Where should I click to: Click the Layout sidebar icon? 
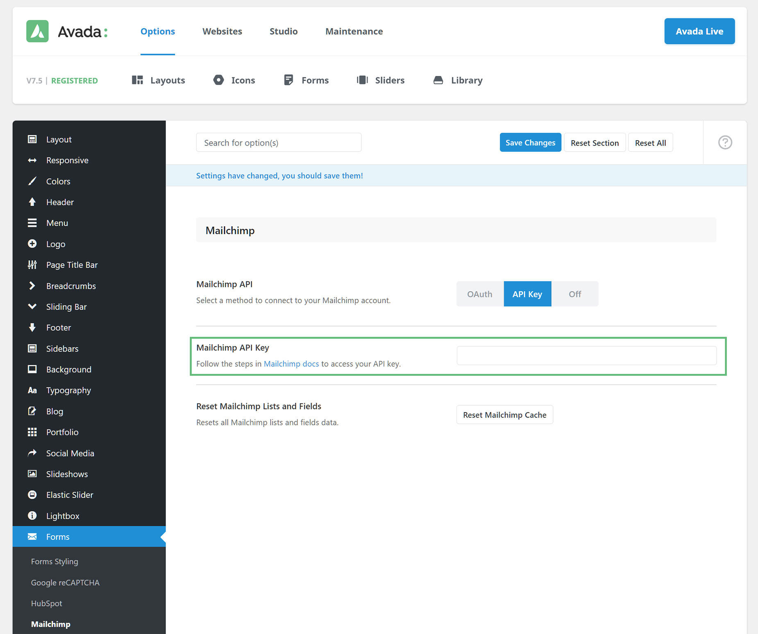[32, 139]
